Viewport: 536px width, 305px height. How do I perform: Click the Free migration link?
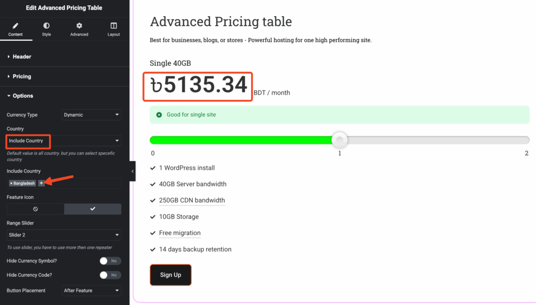pos(180,233)
